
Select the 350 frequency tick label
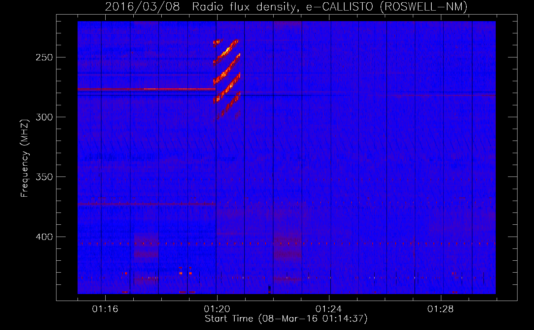click(44, 177)
